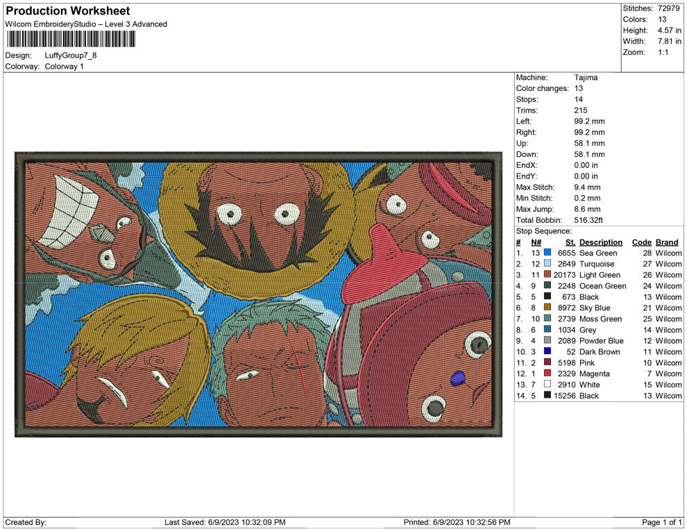Click the Black swatch with 15256 stitches
This screenshot has width=687, height=529.
pos(548,395)
